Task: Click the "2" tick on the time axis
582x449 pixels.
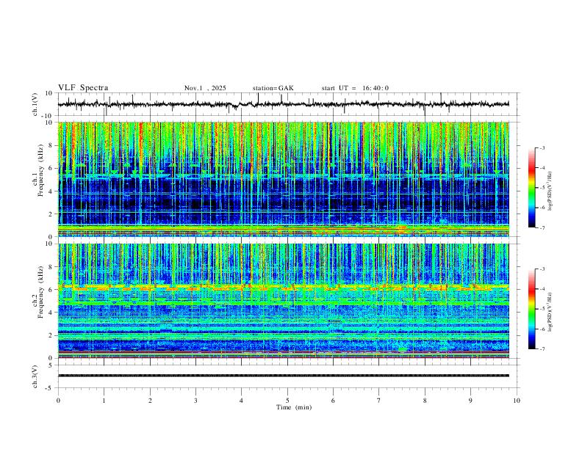Action: (150, 401)
